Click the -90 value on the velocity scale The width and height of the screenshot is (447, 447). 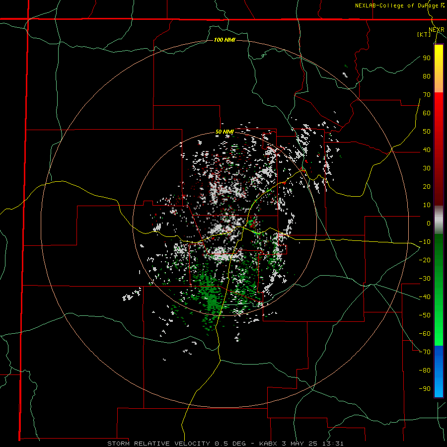click(x=425, y=389)
